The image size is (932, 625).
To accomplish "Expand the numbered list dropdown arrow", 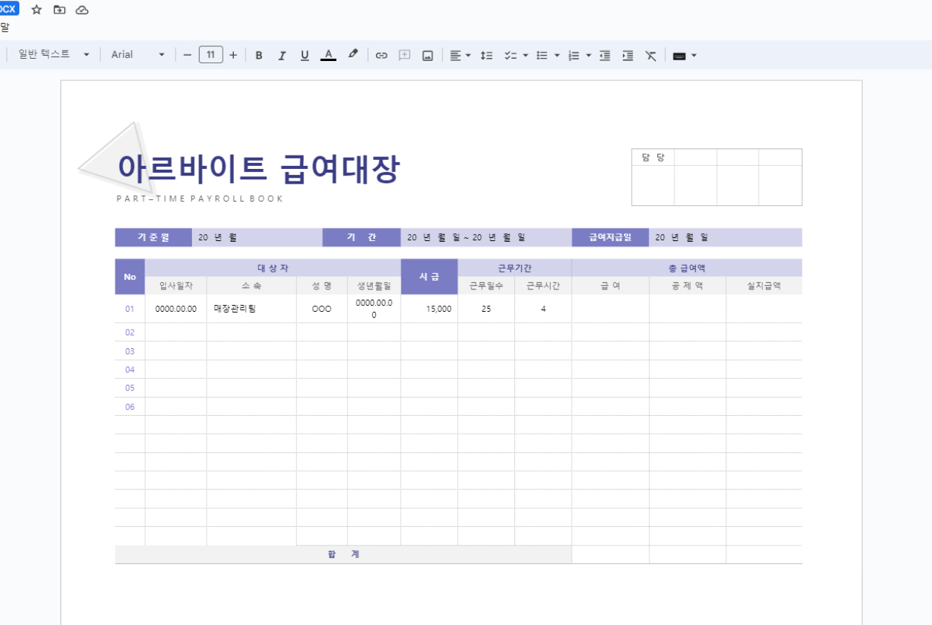I will [x=589, y=55].
